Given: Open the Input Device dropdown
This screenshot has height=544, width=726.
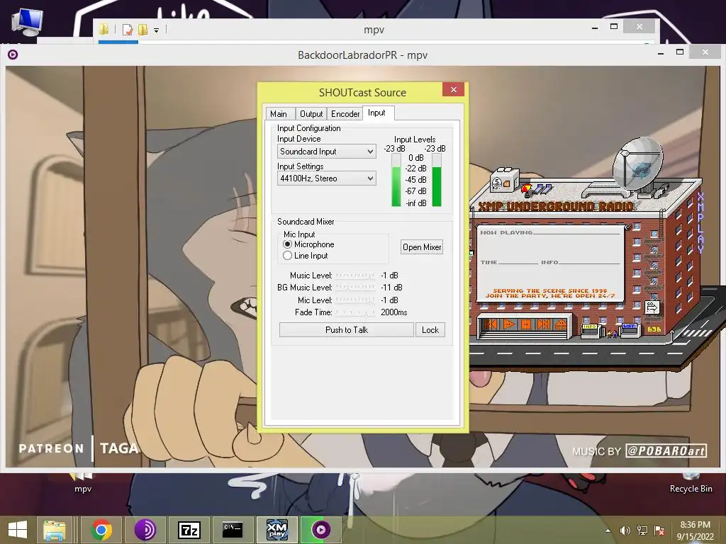Looking at the screenshot, I should point(326,152).
